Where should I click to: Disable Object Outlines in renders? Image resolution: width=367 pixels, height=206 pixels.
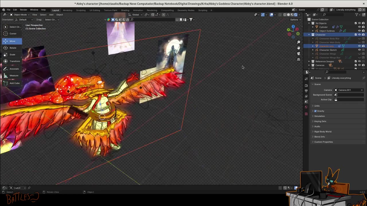click(x=363, y=31)
